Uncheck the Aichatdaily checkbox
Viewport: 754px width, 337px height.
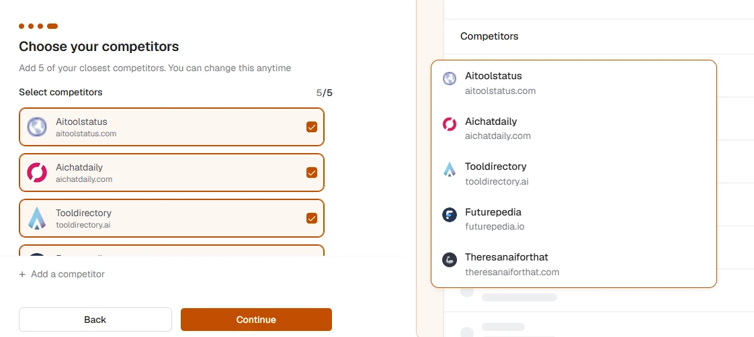click(x=312, y=173)
